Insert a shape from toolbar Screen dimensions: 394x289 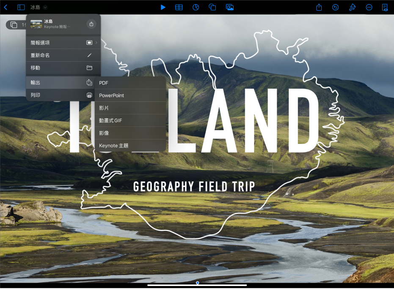pos(212,7)
